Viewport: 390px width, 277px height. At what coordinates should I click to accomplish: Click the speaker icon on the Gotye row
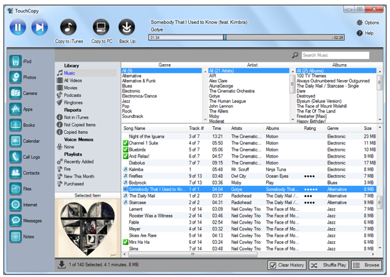[126, 189]
